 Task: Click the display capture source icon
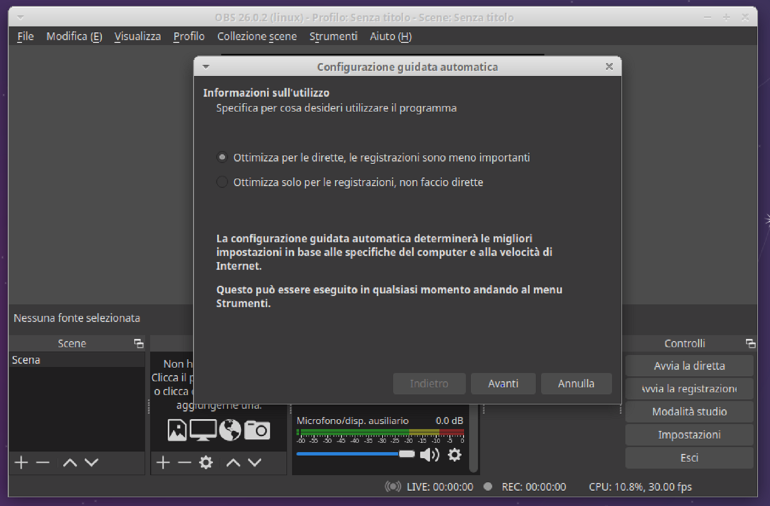point(202,430)
